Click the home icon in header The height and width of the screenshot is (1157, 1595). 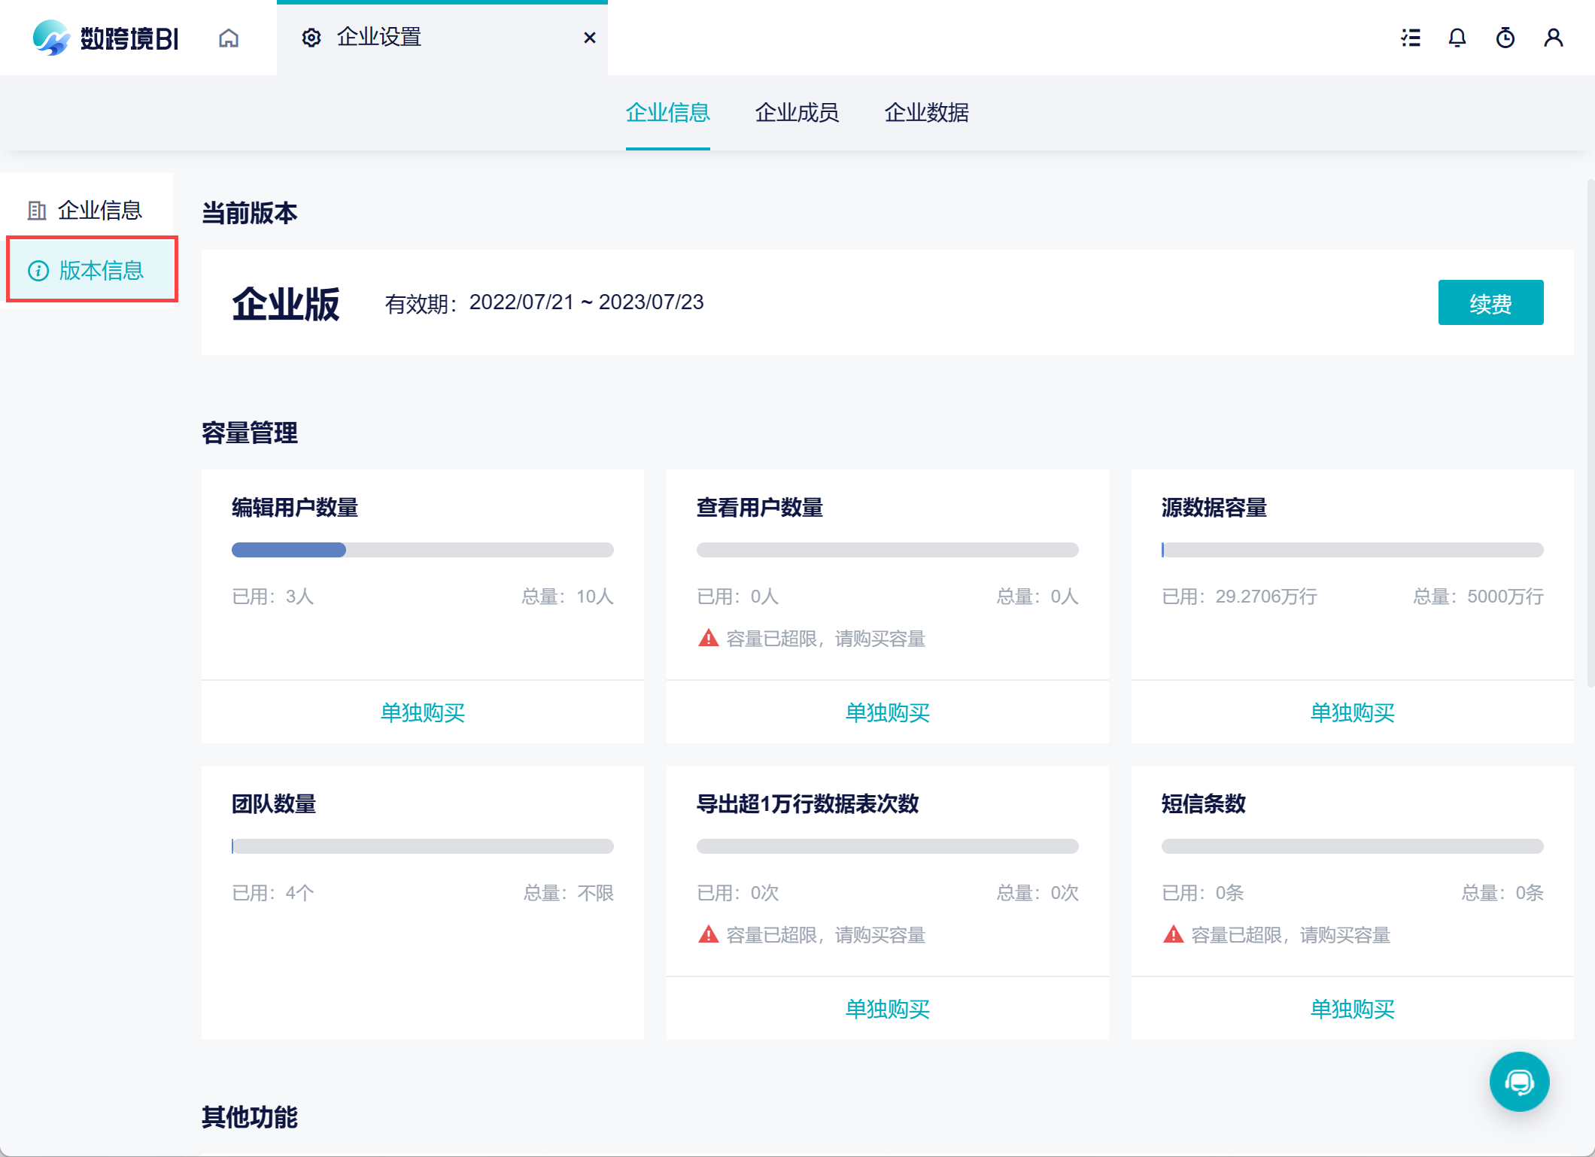pyautogui.click(x=229, y=38)
